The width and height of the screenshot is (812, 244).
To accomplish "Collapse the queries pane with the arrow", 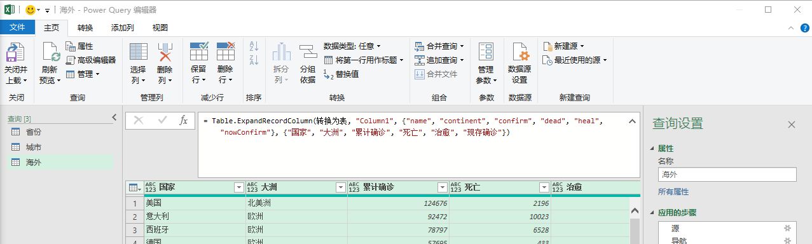I will (x=114, y=117).
